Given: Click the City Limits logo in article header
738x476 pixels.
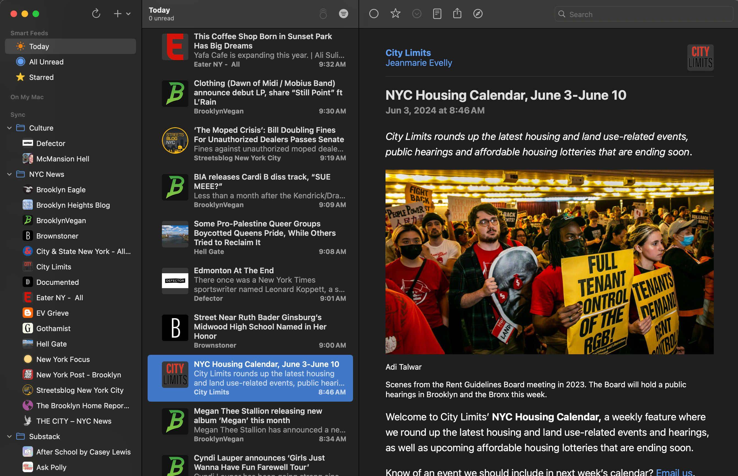Looking at the screenshot, I should click(700, 58).
